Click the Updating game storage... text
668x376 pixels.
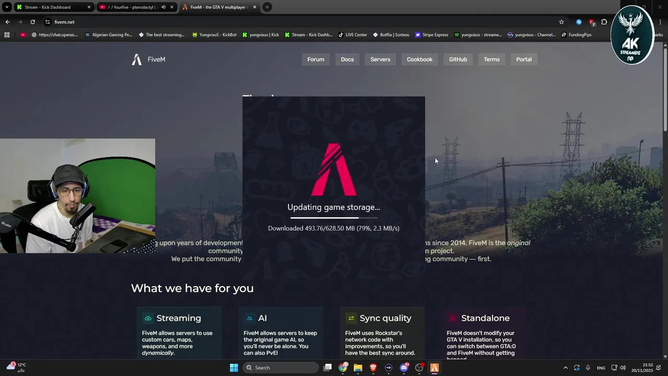(x=333, y=207)
